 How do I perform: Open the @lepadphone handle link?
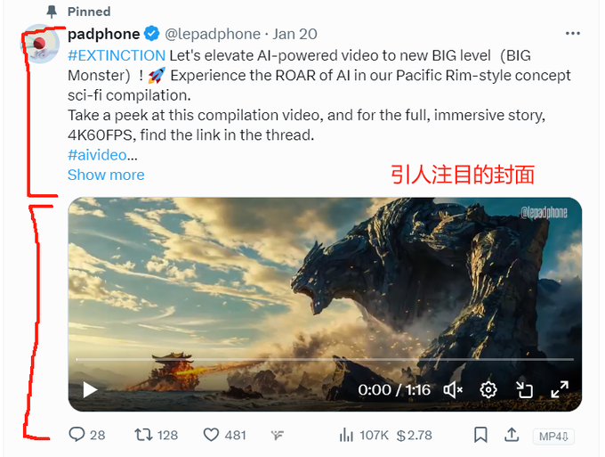click(213, 34)
